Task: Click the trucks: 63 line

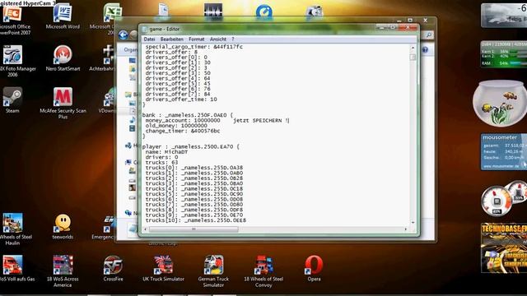Action: point(161,163)
